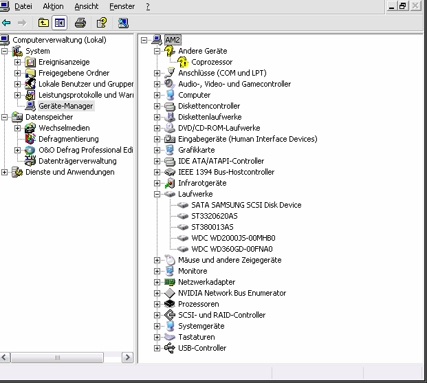Open the Help toolbar icon

click(102, 23)
